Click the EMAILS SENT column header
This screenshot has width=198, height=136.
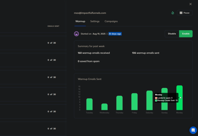53,26
